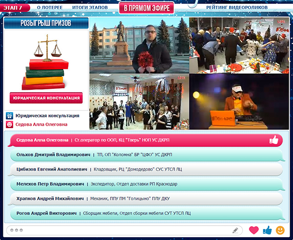Click the orange smiley reaction icon
This screenshot has height=240, width=293.
(x=280, y=230)
